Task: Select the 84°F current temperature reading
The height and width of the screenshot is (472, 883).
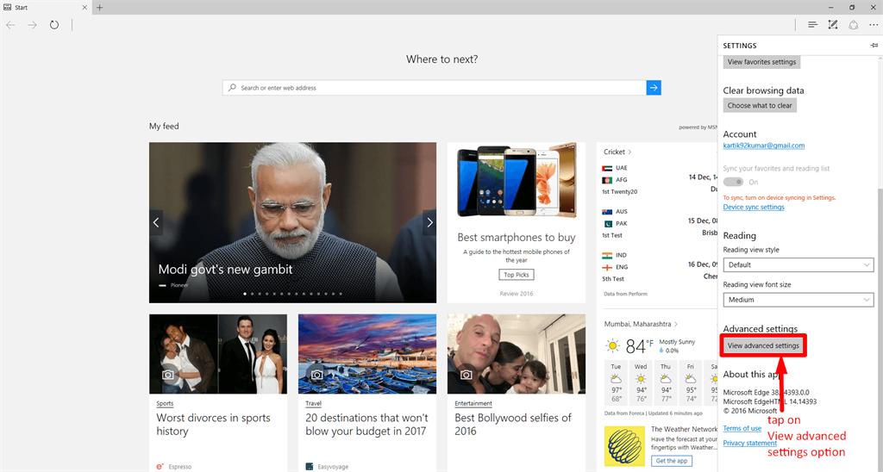Action: pyautogui.click(x=639, y=345)
